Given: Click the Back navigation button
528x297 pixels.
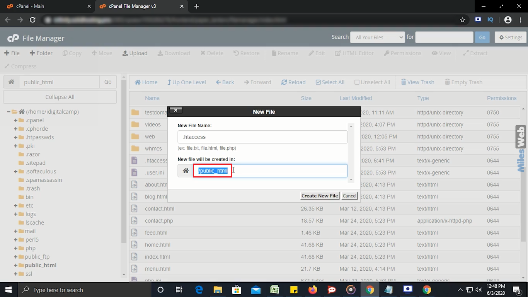Looking at the screenshot, I should (x=225, y=82).
